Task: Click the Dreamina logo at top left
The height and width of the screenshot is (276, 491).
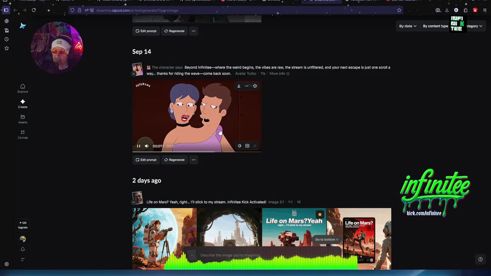Action: pyautogui.click(x=23, y=26)
